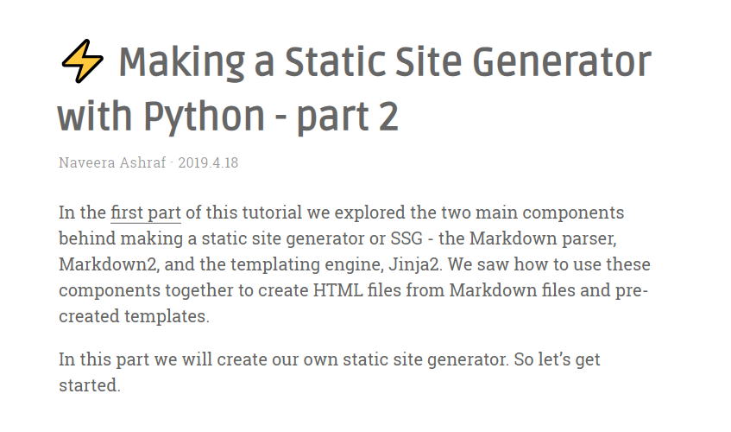Click the lightning bolt emoji icon
The width and height of the screenshot is (731, 432).
tap(83, 62)
